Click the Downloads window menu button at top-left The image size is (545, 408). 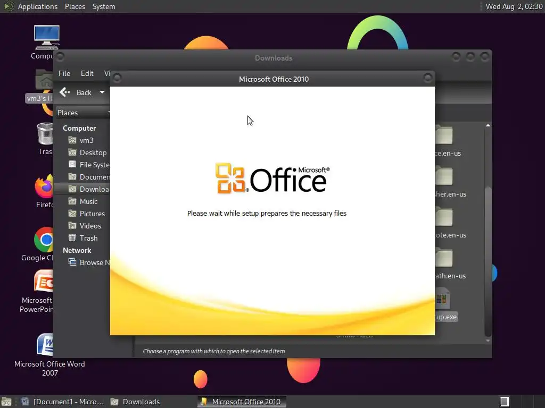pyautogui.click(x=60, y=56)
